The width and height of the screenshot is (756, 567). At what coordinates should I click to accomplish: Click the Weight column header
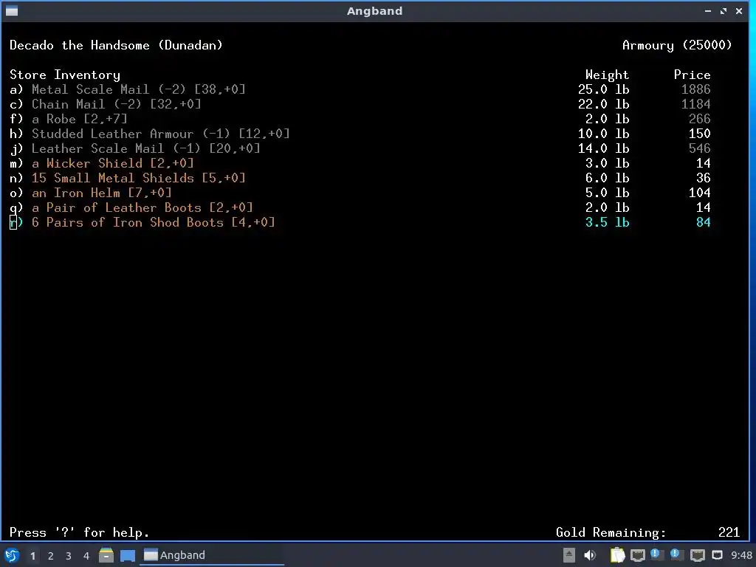(x=607, y=75)
